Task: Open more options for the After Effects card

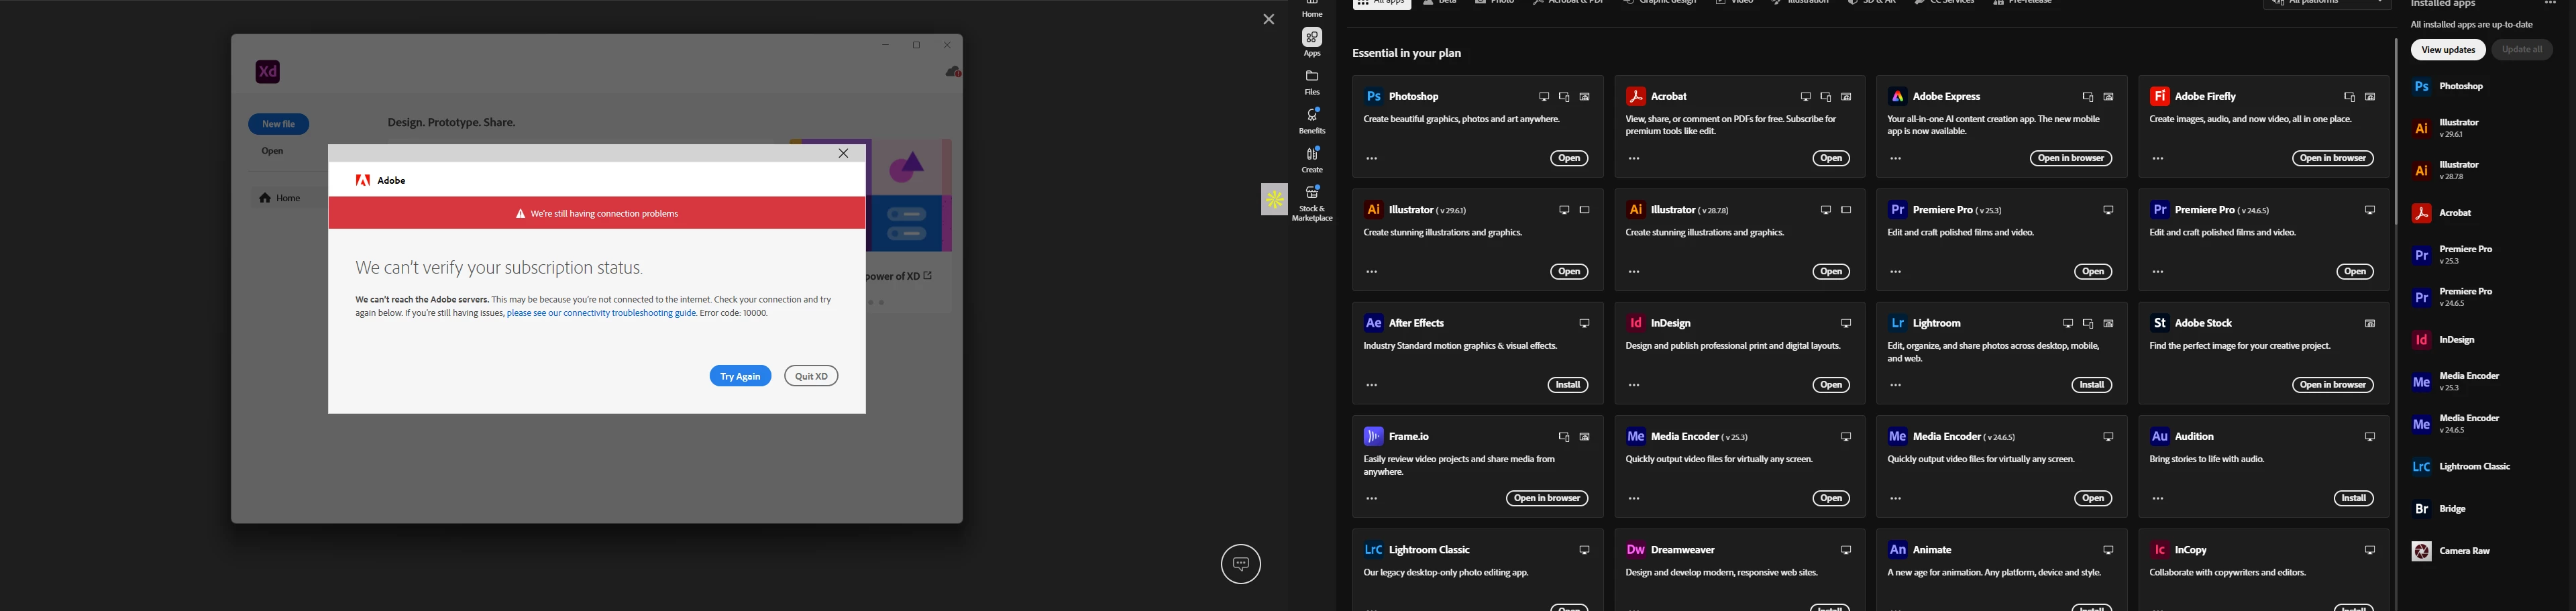Action: click(1372, 385)
